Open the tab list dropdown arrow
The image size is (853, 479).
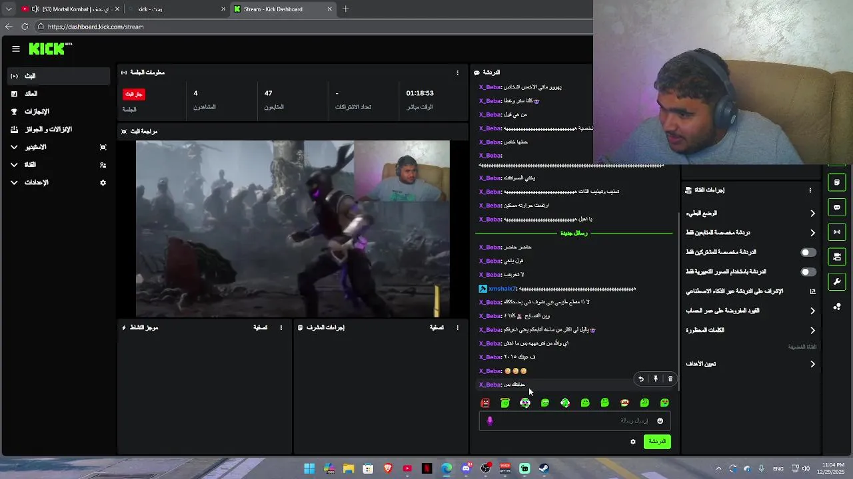click(8, 9)
